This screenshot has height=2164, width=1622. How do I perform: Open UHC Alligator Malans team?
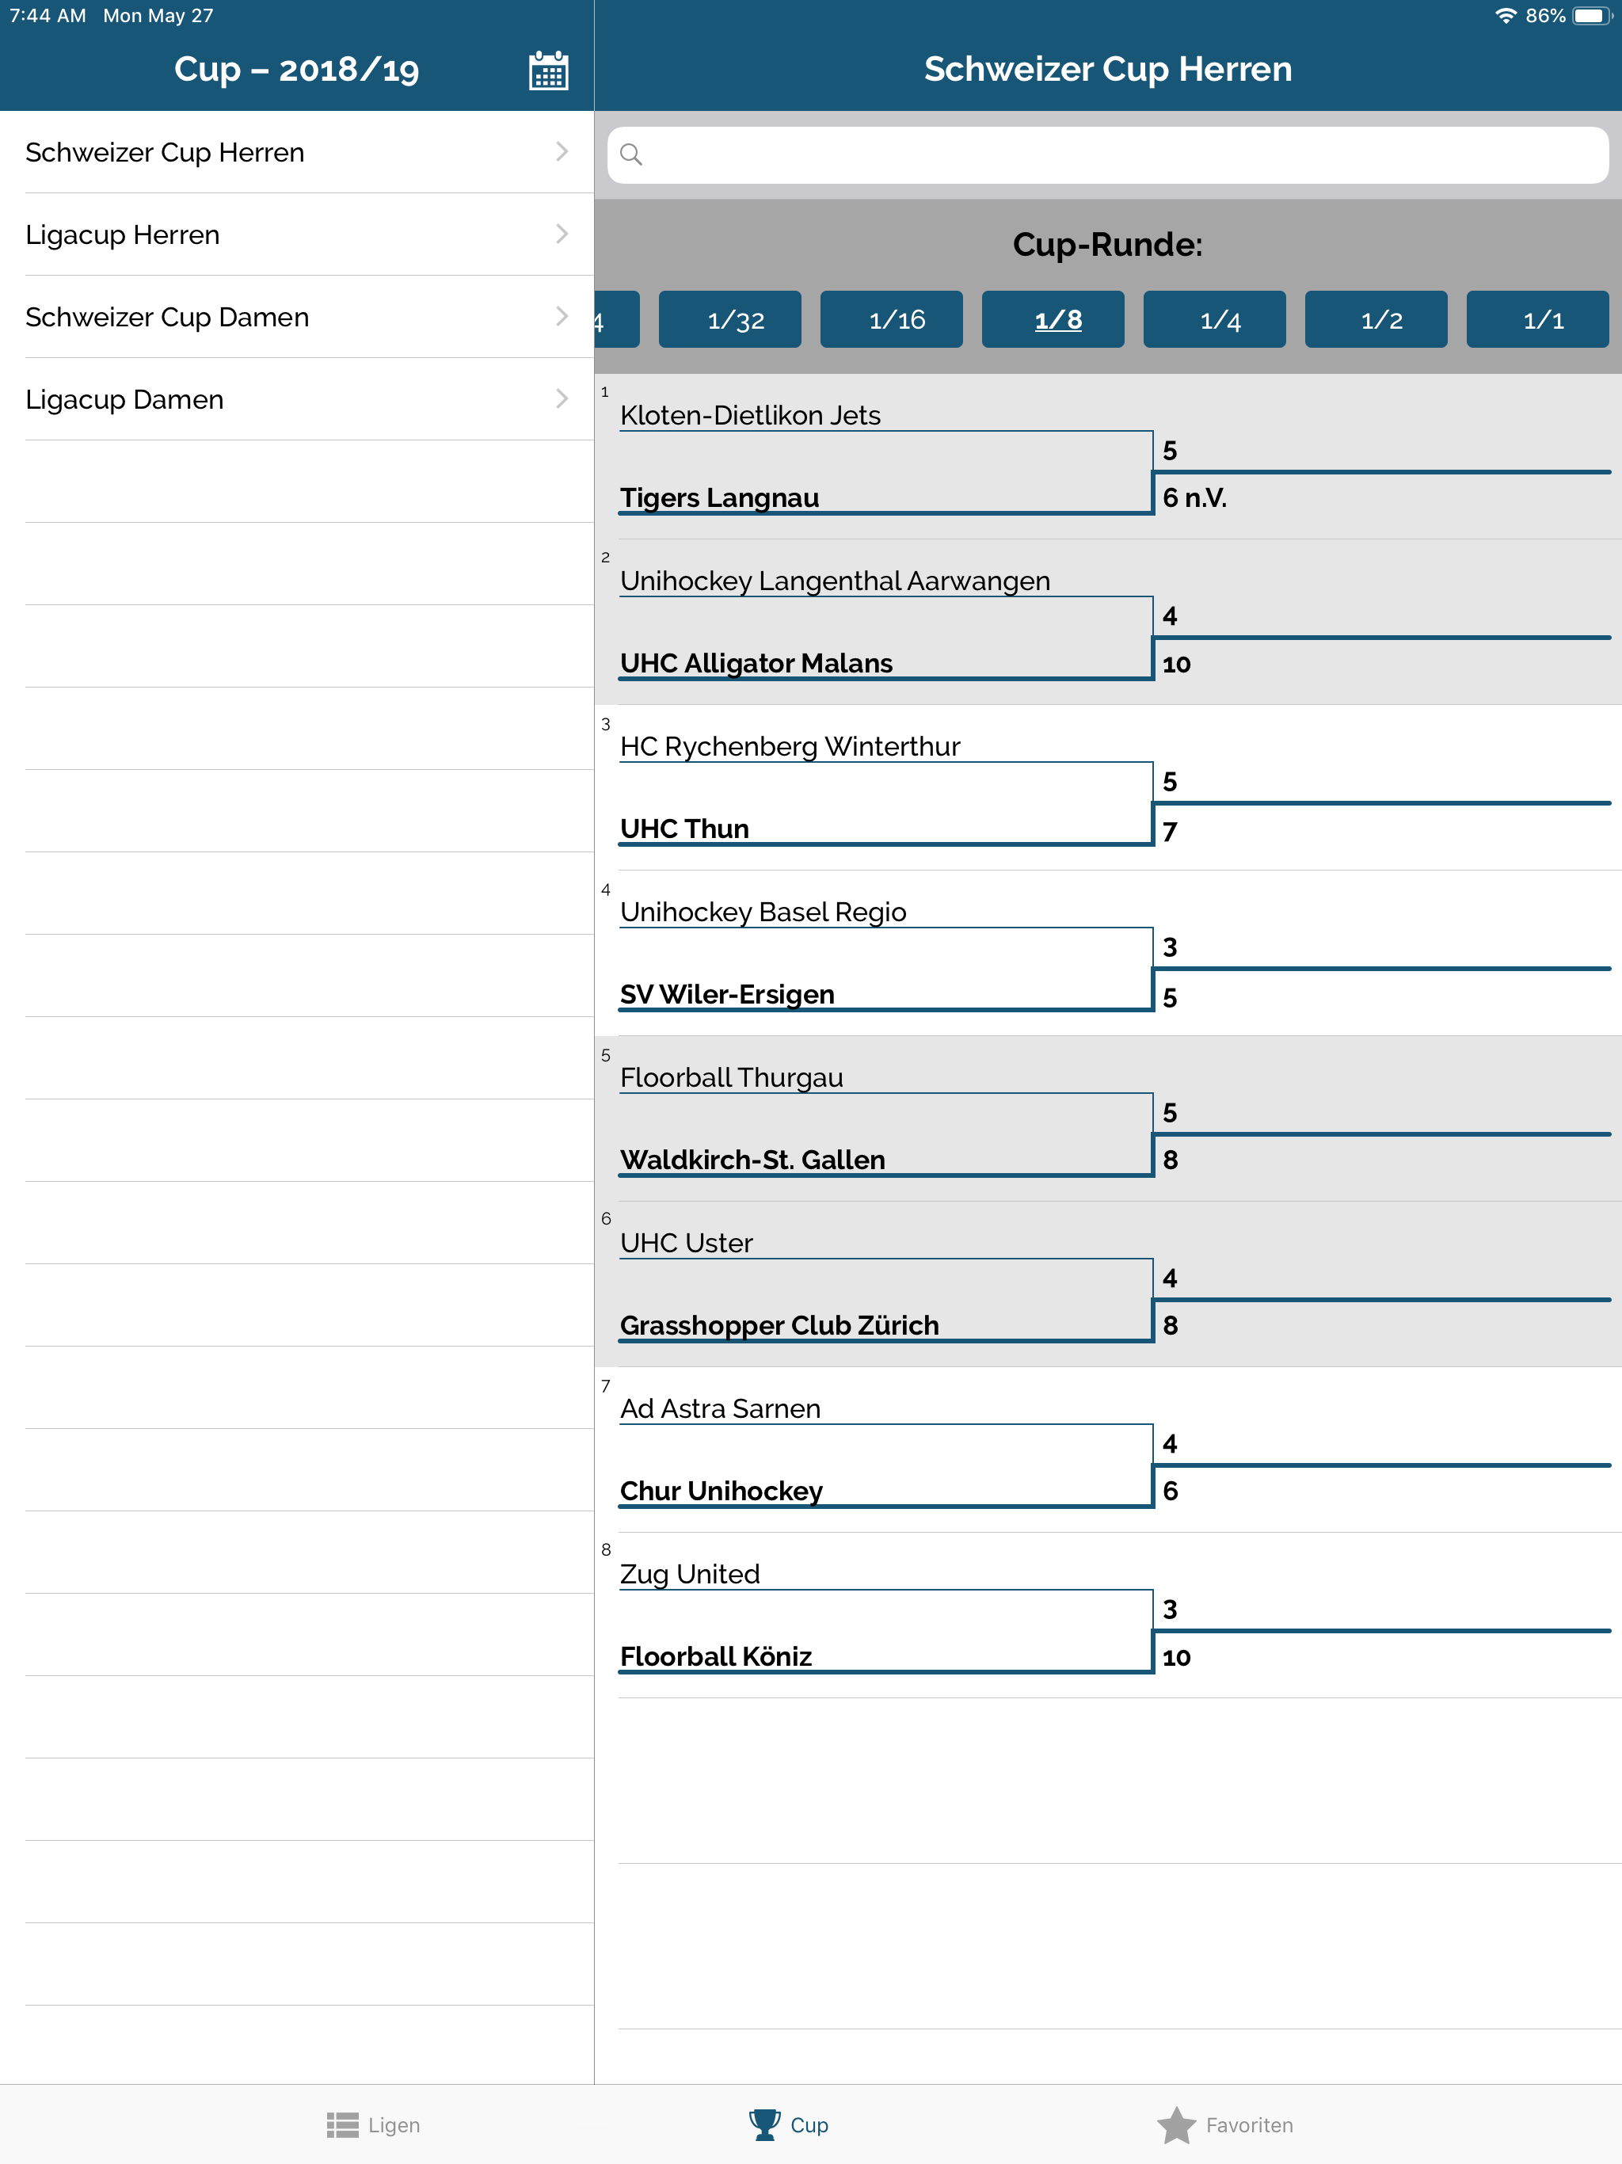coord(756,663)
